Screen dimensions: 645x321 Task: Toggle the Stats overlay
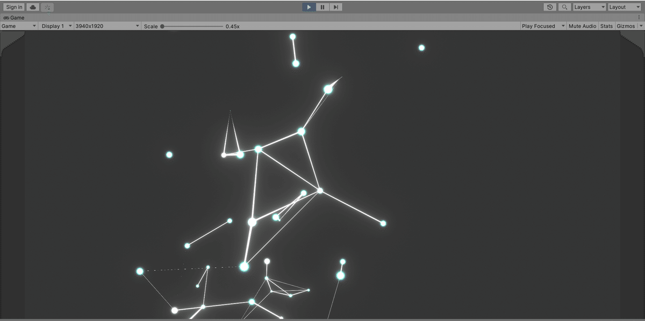(606, 26)
